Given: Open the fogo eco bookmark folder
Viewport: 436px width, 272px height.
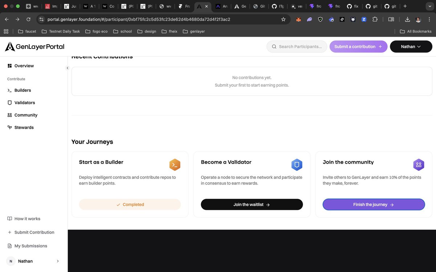Looking at the screenshot, I should [x=96, y=32].
